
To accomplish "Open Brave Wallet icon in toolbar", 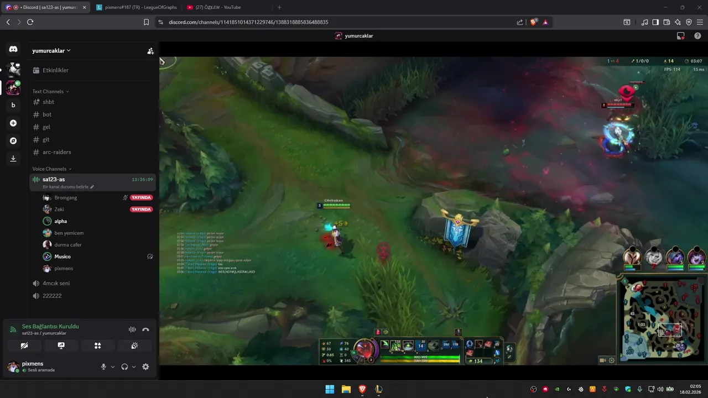I will 667,22.
